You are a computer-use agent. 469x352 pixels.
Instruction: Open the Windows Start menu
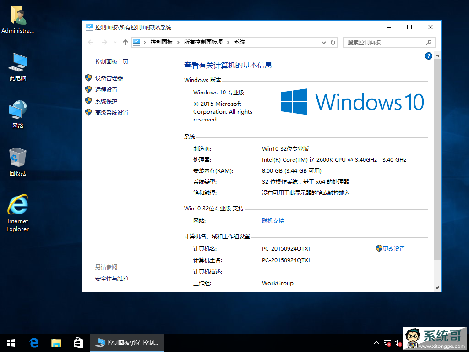pos(11,343)
